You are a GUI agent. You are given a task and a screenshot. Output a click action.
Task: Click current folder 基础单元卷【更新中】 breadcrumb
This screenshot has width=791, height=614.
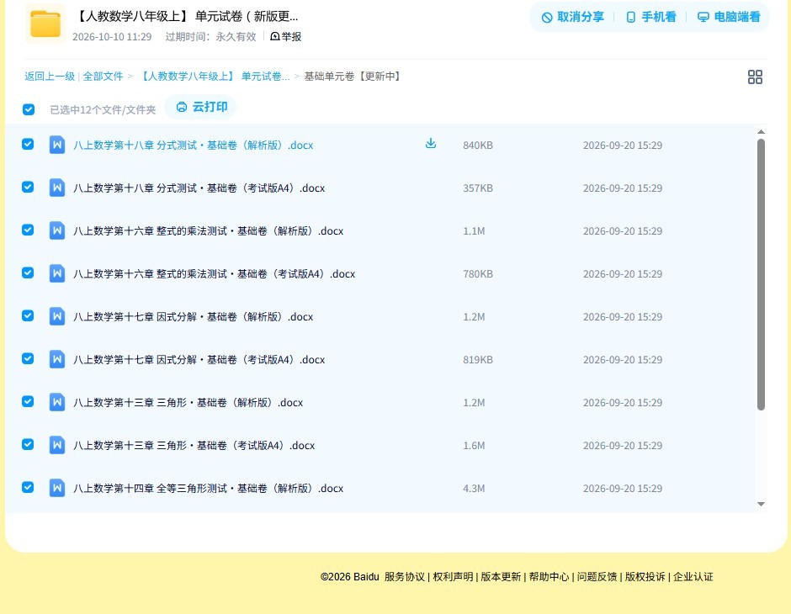(x=353, y=77)
